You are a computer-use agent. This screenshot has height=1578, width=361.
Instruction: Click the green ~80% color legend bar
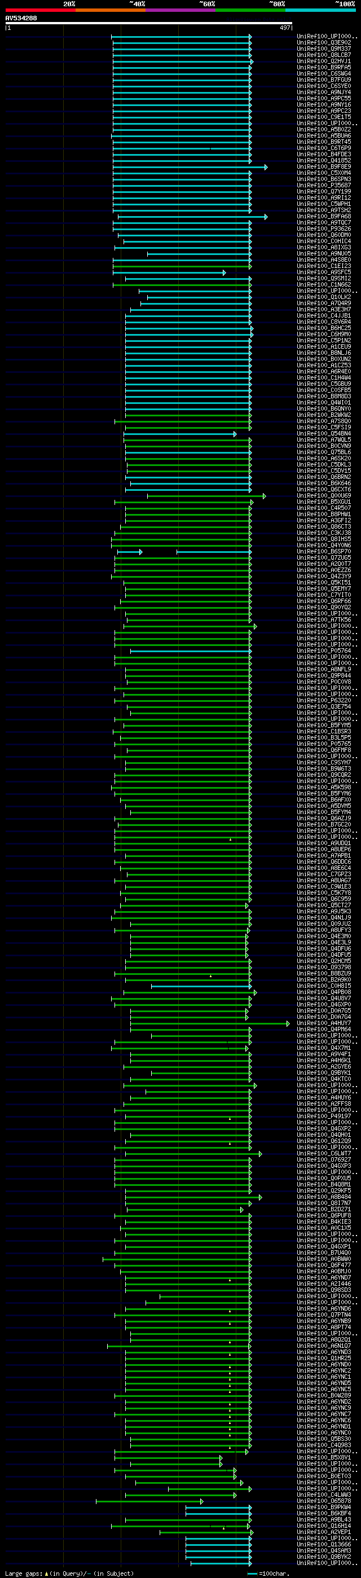coord(250,10)
